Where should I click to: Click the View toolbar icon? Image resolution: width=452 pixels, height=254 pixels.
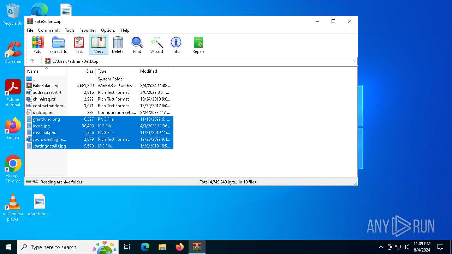tap(99, 45)
